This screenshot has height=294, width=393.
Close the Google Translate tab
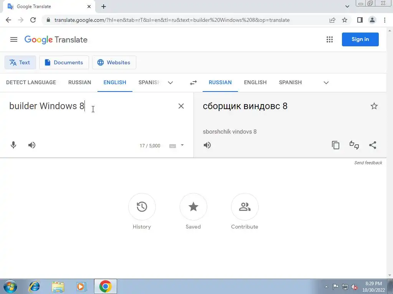[89, 7]
